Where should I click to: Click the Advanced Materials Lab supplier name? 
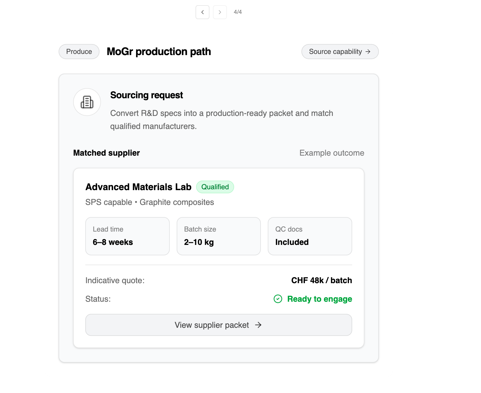[x=138, y=187]
